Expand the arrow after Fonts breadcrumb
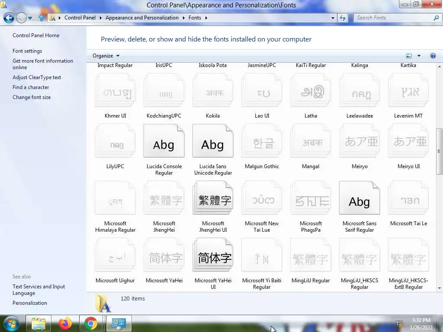Image resolution: width=443 pixels, height=332 pixels. tap(206, 18)
